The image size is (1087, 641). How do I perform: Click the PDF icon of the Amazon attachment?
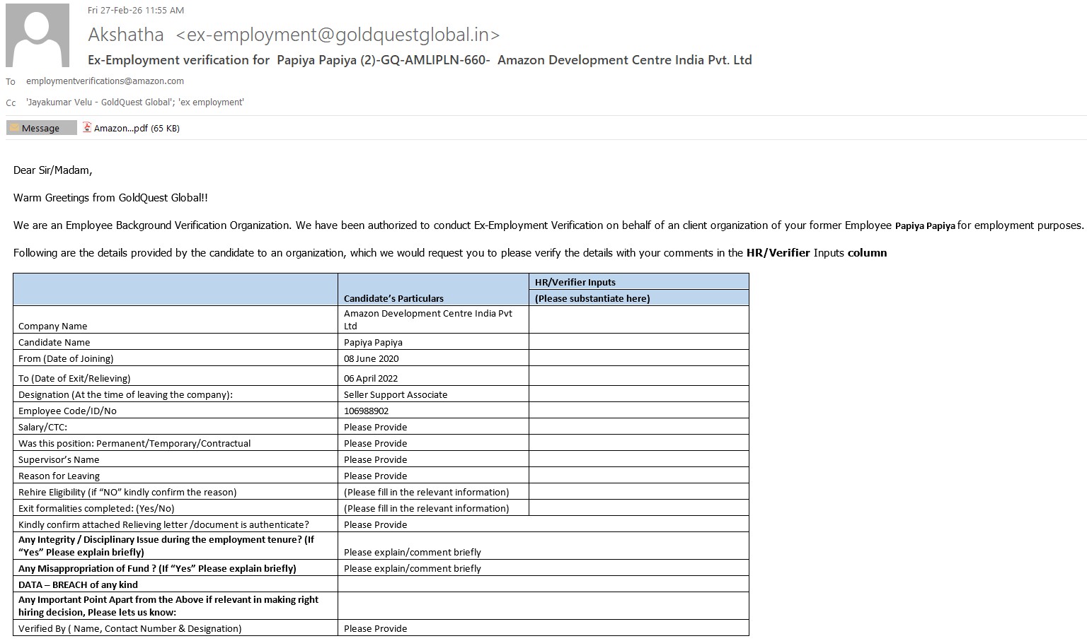point(87,128)
